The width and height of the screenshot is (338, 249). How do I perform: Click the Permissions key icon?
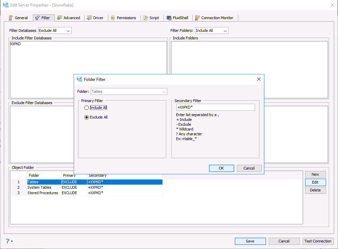[x=113, y=18]
